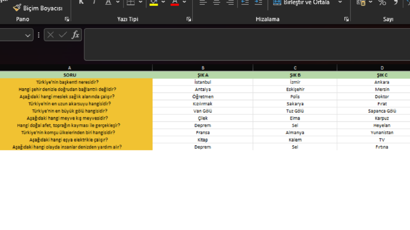Toggle bold (K) formatting
Image resolution: width=410 pixels, height=230 pixels.
[81, 3]
